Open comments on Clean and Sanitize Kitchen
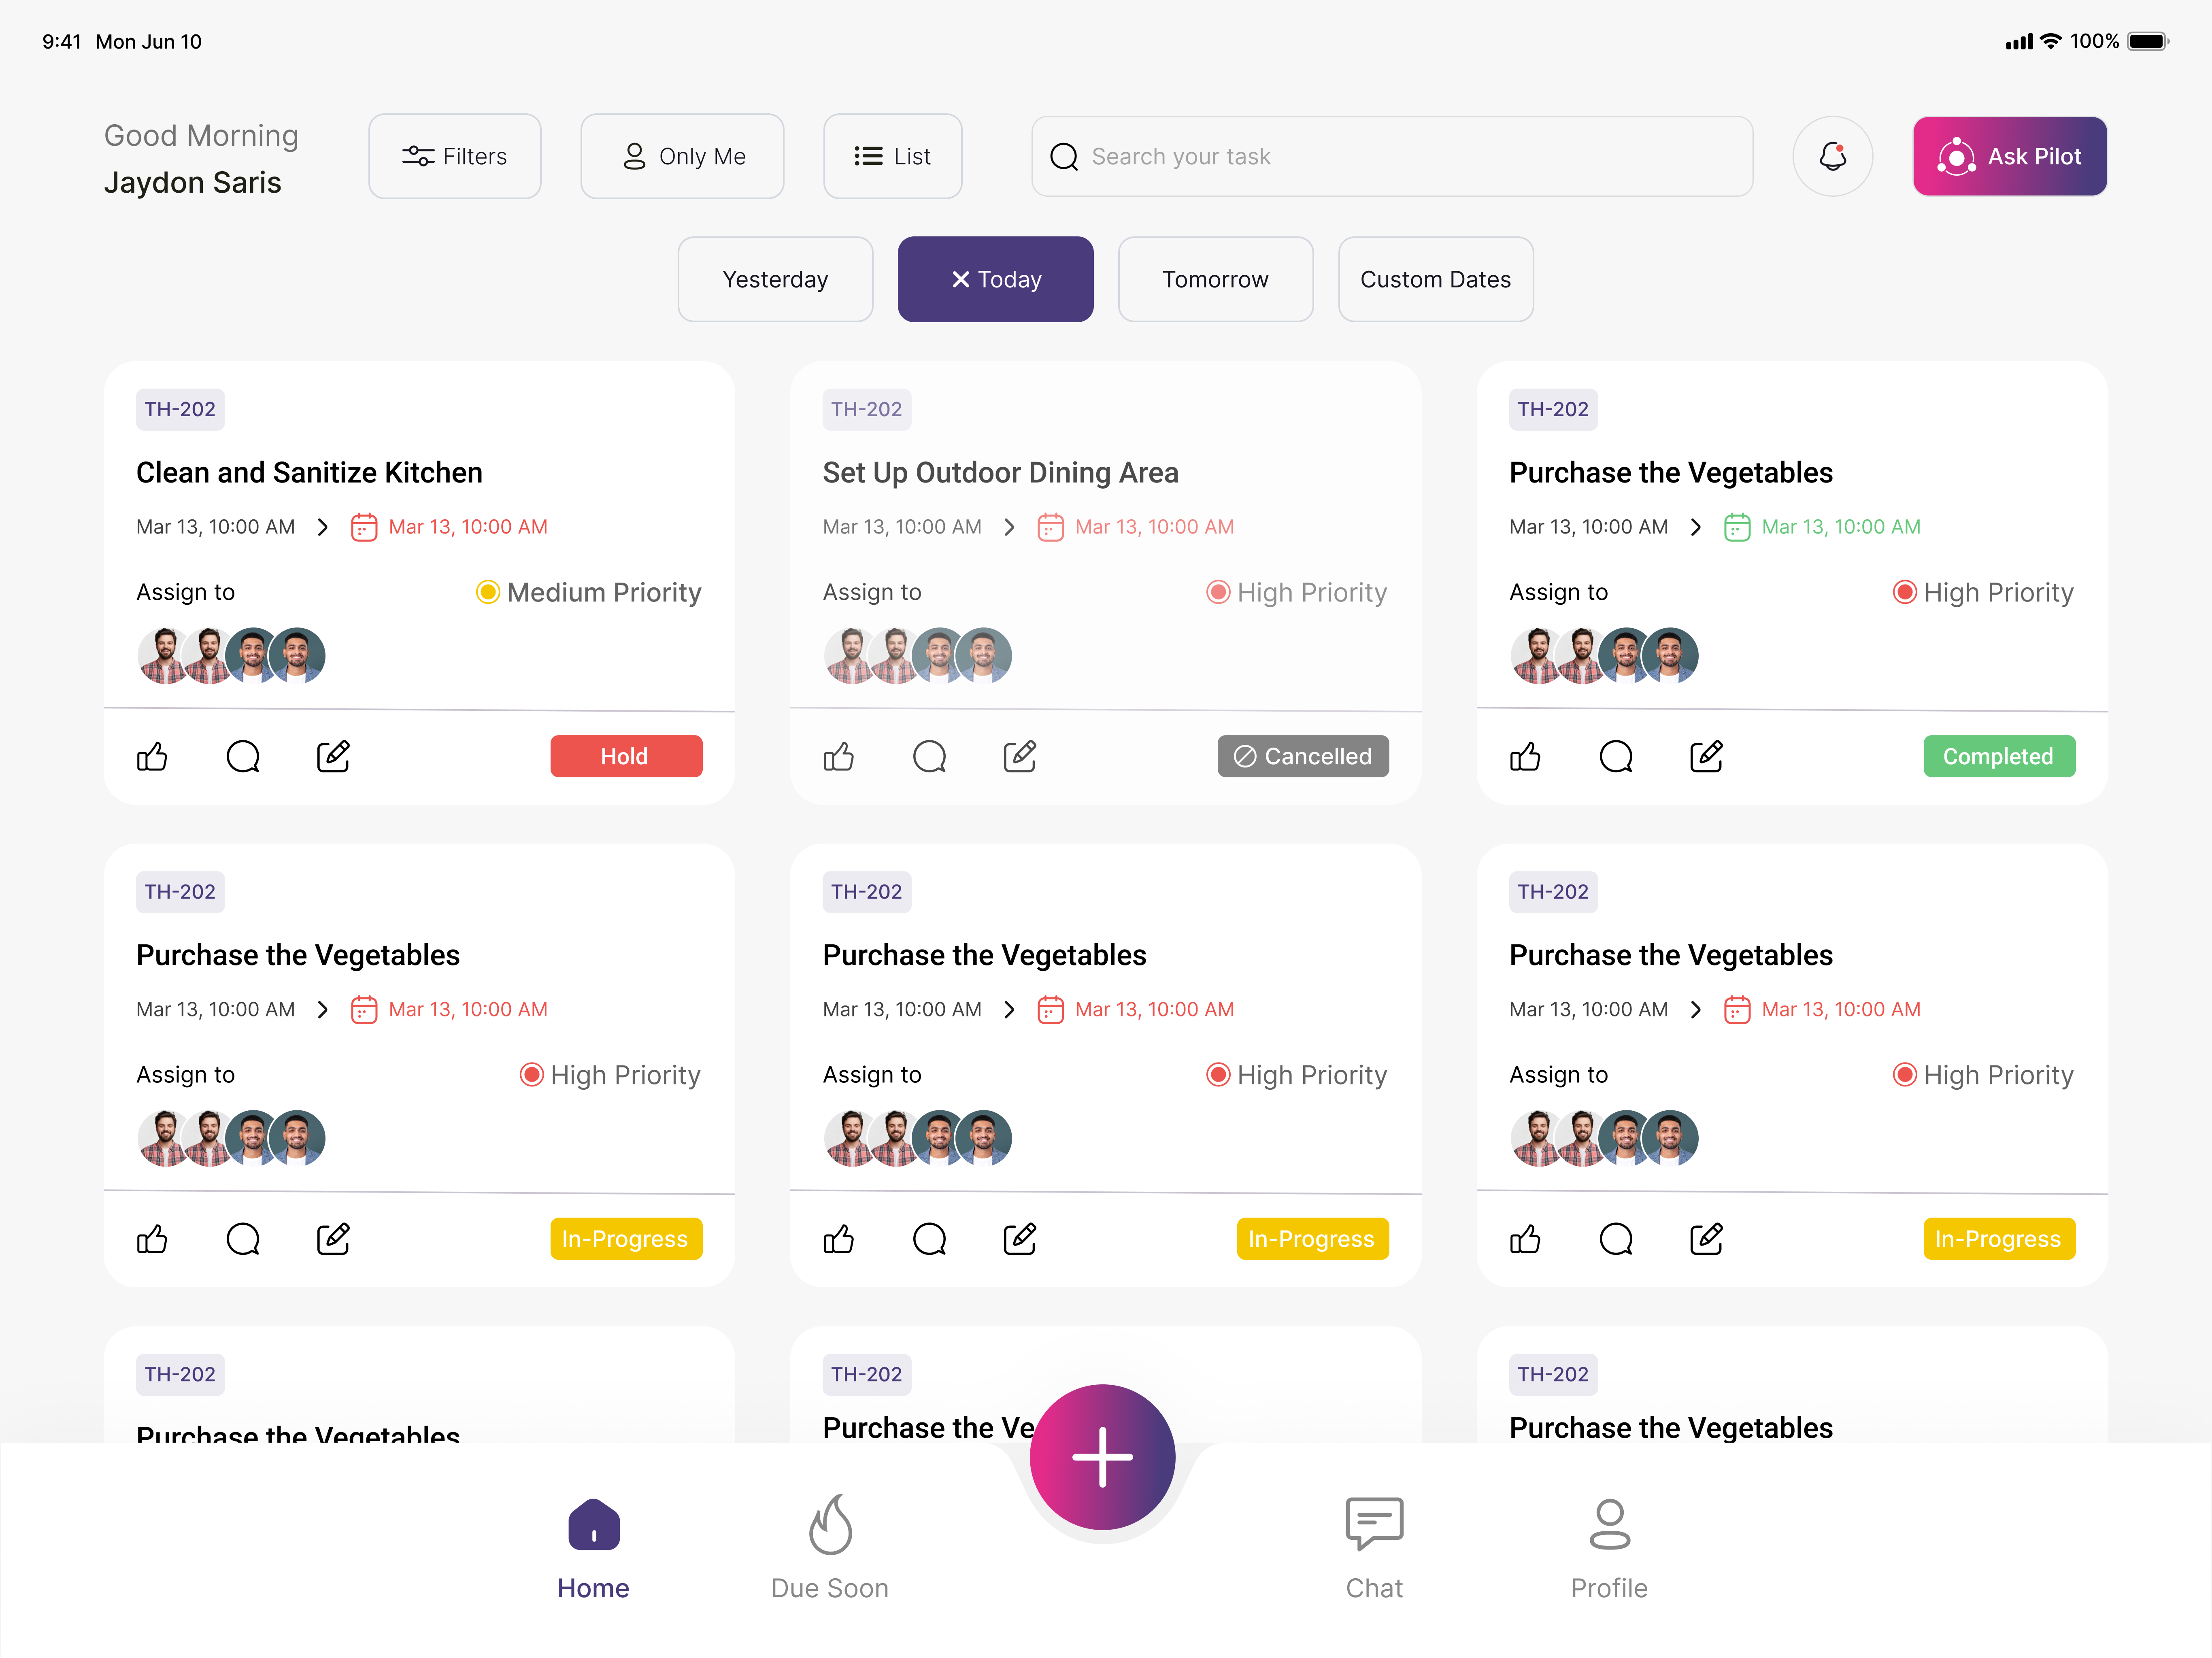 [x=243, y=757]
